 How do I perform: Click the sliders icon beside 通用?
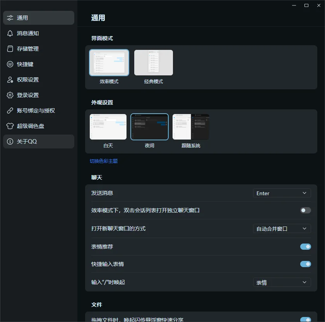(10, 18)
